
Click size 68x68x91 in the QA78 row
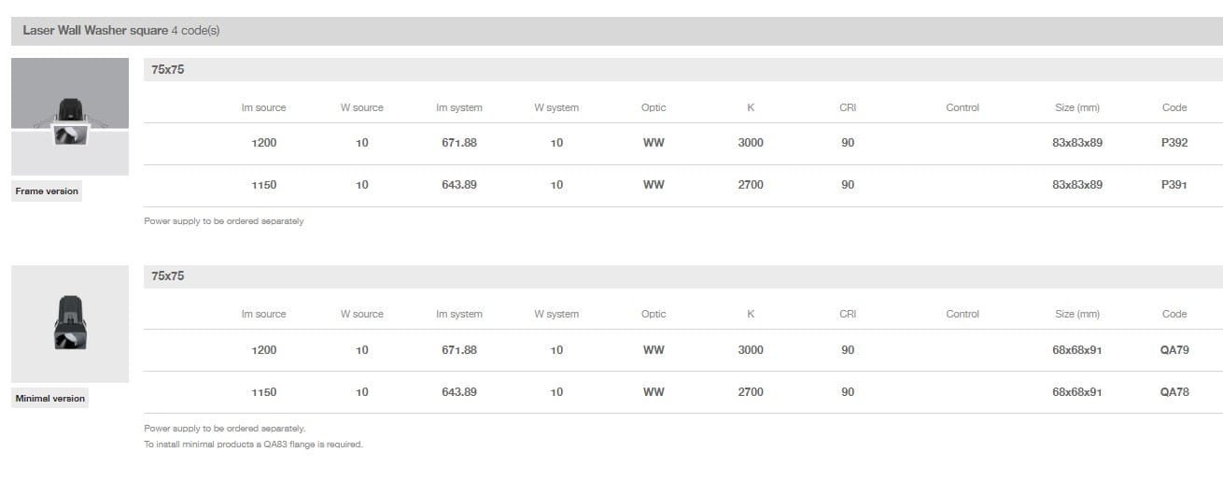click(1076, 392)
